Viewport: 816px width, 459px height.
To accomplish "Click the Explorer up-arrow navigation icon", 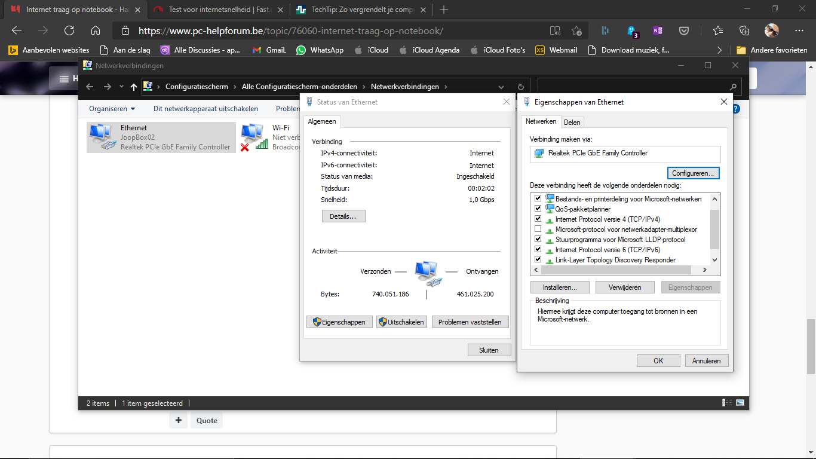I will pyautogui.click(x=133, y=87).
